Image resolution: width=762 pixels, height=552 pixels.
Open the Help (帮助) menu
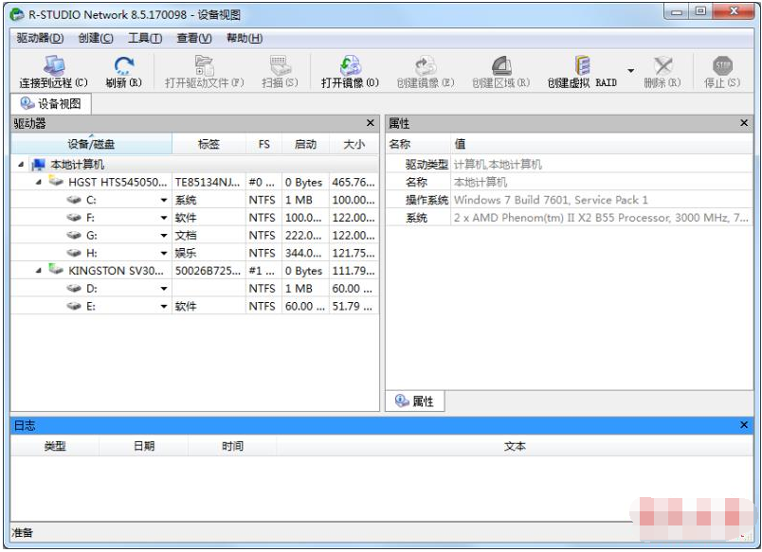244,38
